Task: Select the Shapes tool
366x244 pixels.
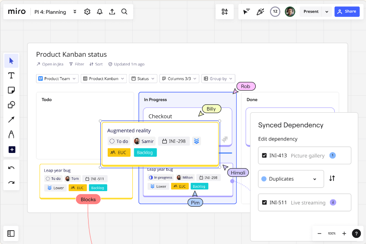Action: click(11, 105)
